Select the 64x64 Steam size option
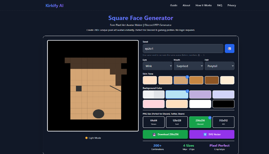Viewport: 269px width, 154px height. [153, 122]
